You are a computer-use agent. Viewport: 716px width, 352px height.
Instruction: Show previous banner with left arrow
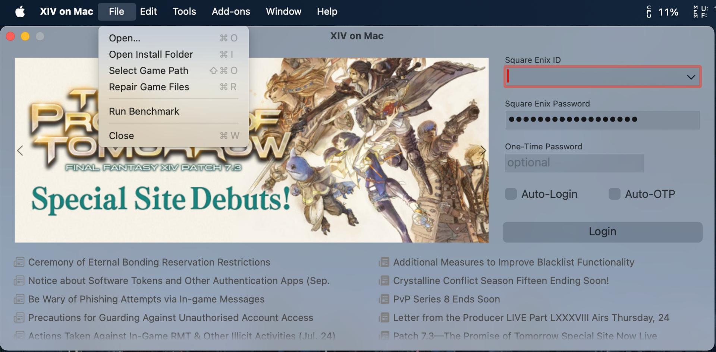tap(20, 150)
